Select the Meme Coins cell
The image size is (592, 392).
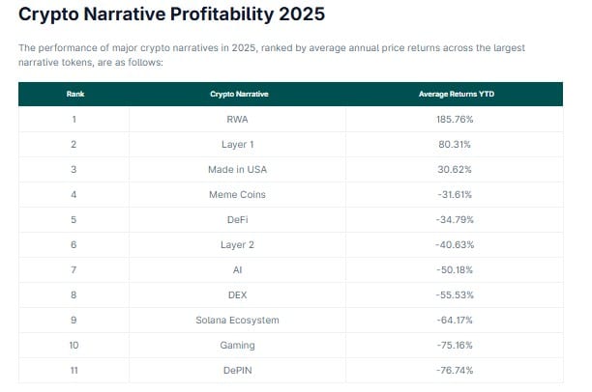coord(237,194)
